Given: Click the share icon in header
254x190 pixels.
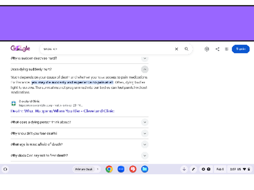Looking at the screenshot, I should [217, 49].
